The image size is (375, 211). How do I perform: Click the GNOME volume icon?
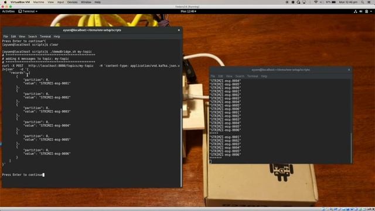pyautogui.click(x=361, y=11)
